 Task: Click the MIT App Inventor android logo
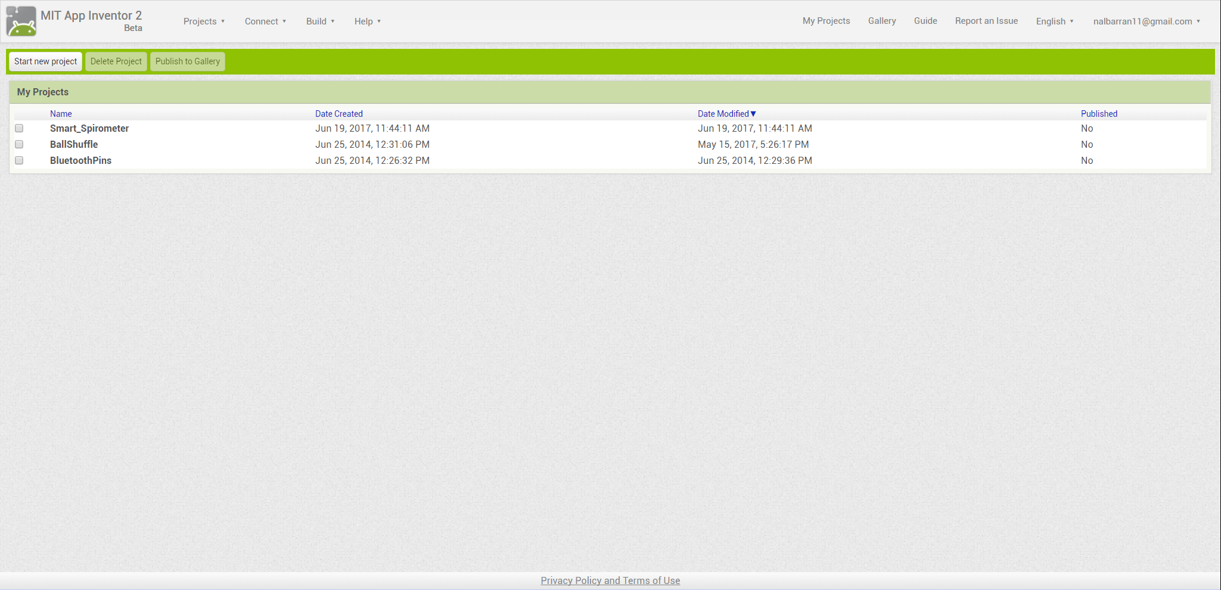(x=21, y=21)
